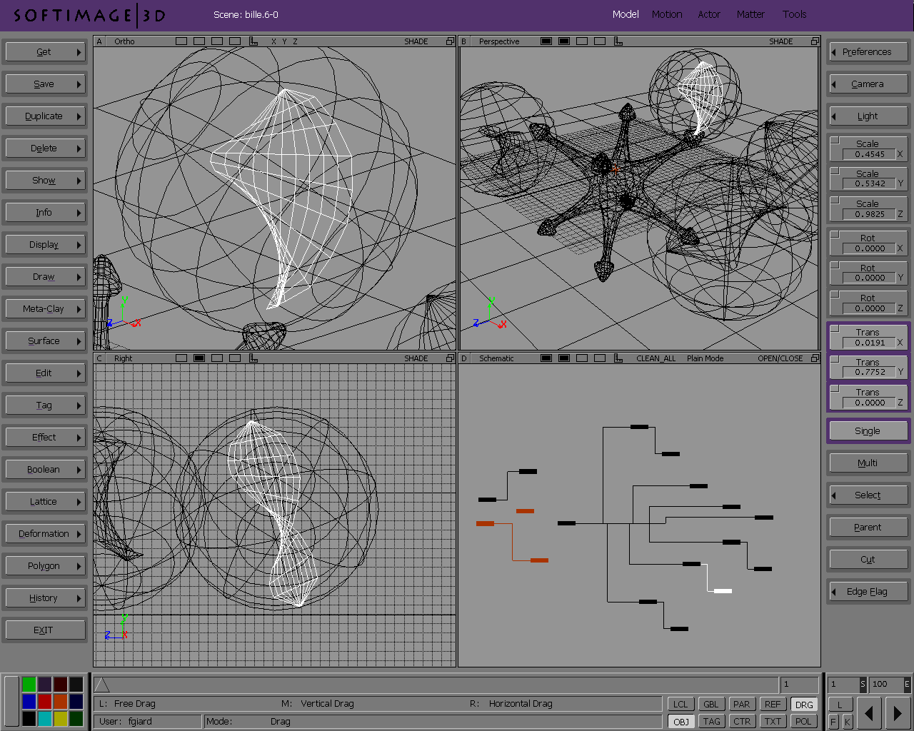
Task: Click the timeline triangle frame marker
Action: (x=102, y=685)
